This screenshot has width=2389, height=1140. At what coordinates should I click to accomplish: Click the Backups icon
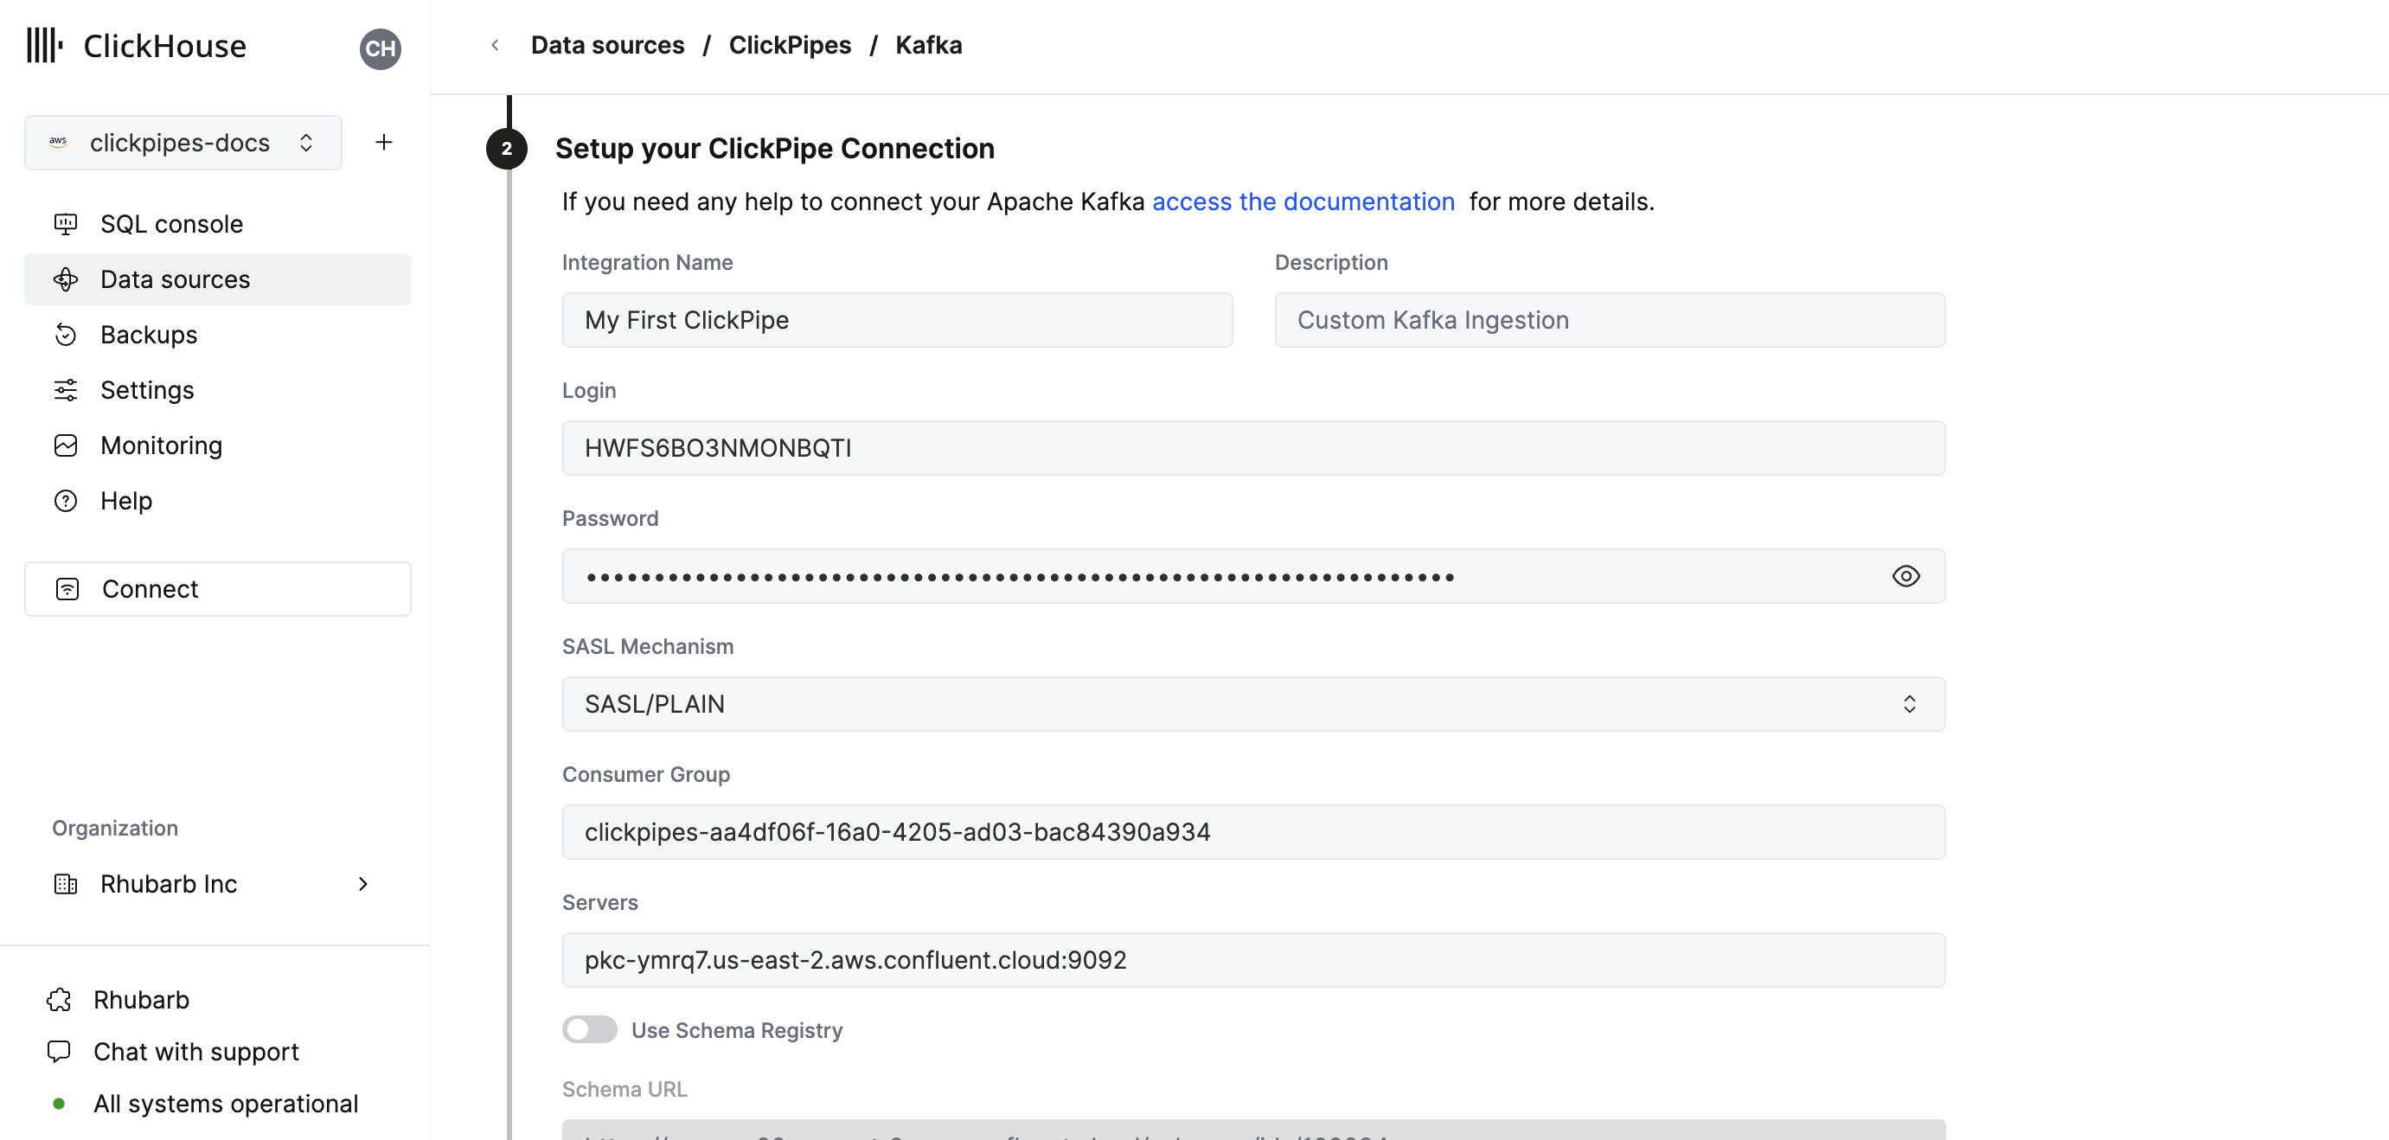(66, 334)
